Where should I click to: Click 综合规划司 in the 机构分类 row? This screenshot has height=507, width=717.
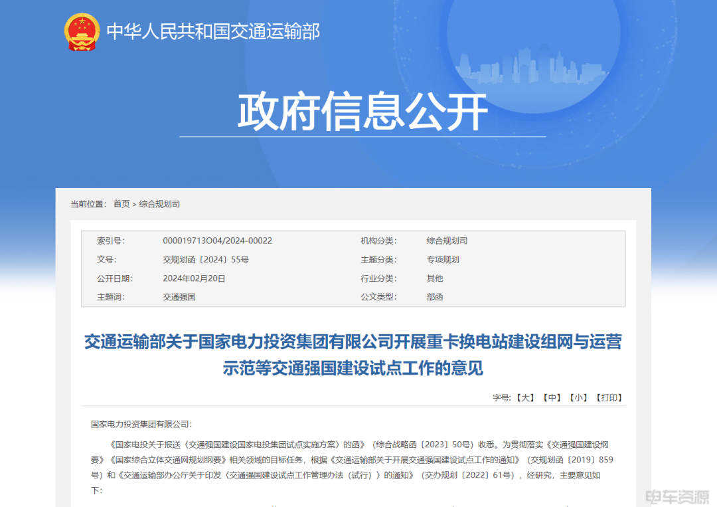click(x=447, y=241)
